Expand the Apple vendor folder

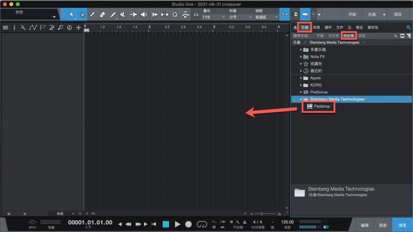301,78
